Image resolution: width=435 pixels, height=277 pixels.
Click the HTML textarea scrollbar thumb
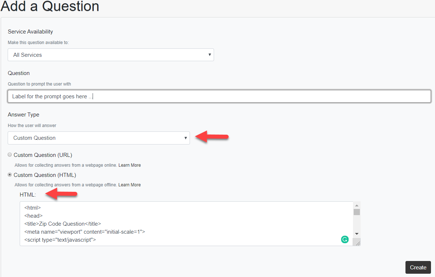click(357, 212)
